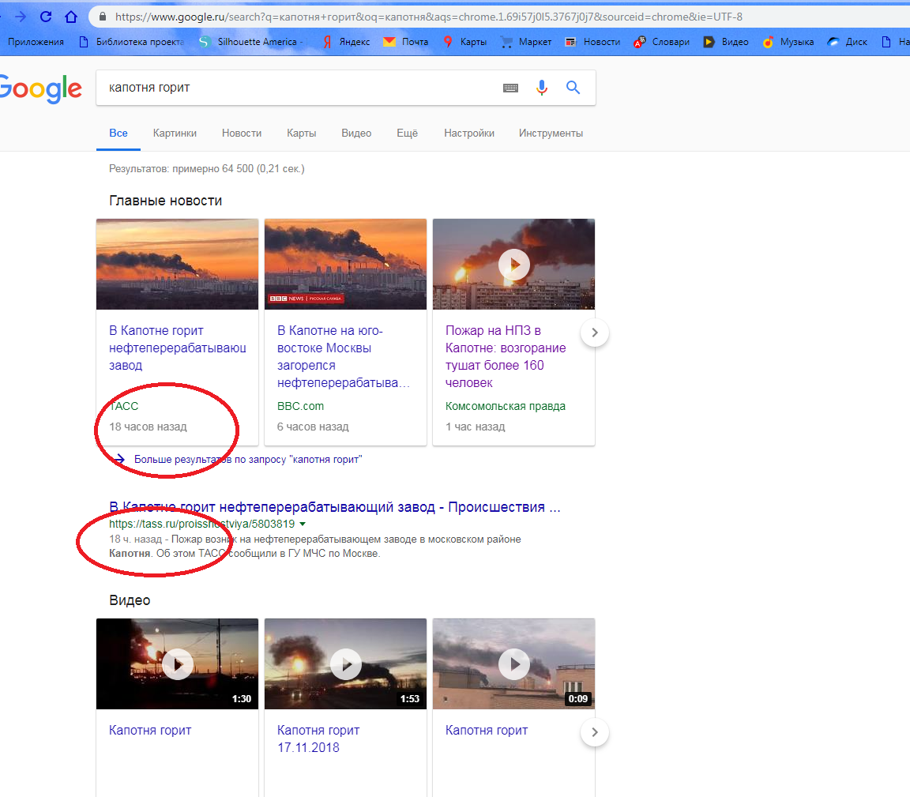Image resolution: width=910 pixels, height=797 pixels.
Task: Open the Новости bookmark in bookmarks bar
Action: [592, 42]
